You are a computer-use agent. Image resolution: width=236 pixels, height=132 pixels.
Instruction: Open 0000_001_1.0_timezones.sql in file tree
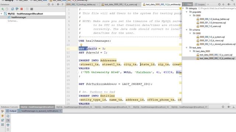point(212,23)
